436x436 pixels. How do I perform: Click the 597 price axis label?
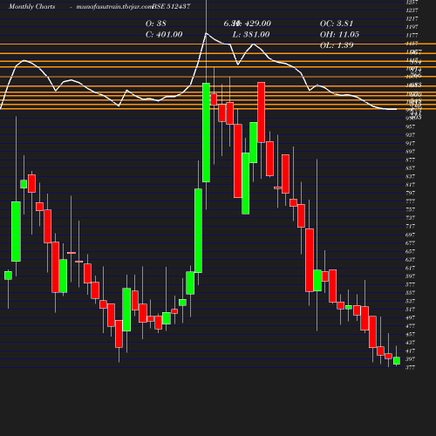pyautogui.click(x=410, y=276)
